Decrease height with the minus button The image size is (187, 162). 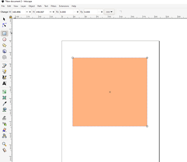coord(50,12)
